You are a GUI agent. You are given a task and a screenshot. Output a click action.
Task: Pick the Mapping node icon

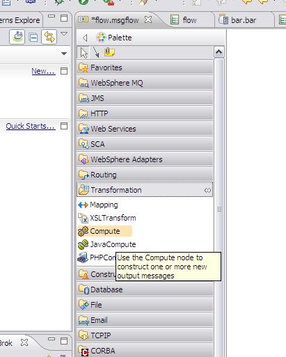coord(83,205)
